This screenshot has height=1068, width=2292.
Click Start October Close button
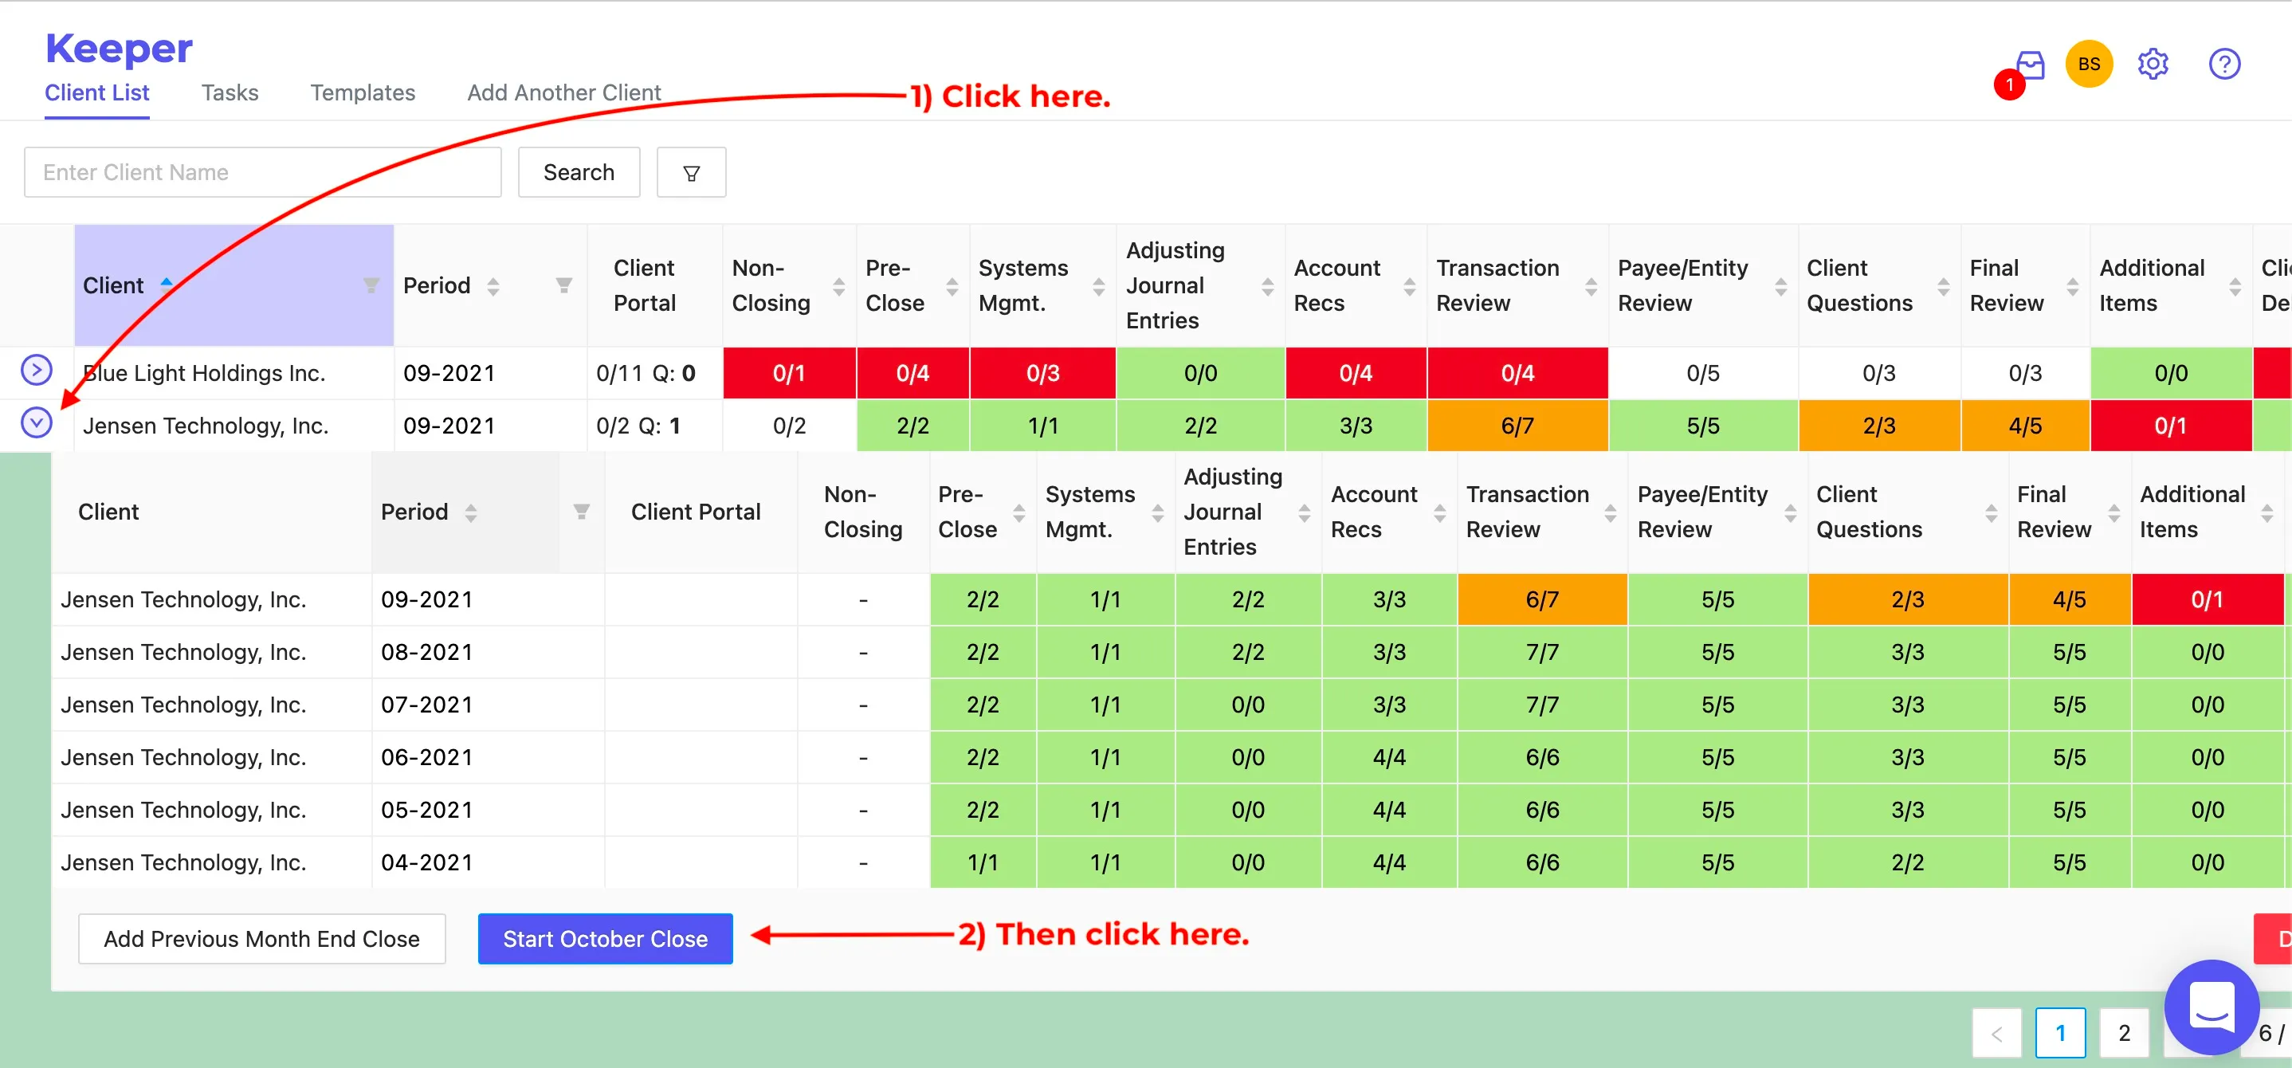605,939
